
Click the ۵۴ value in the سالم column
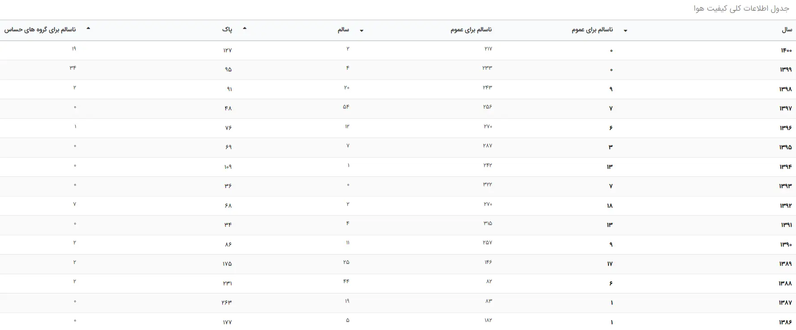(x=346, y=107)
